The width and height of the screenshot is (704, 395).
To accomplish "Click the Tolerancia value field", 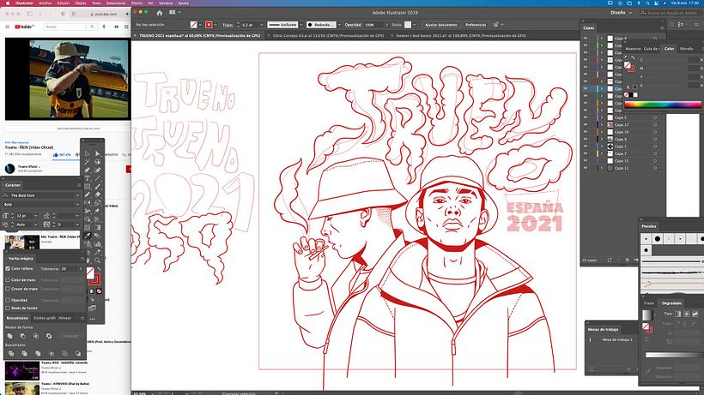I will pos(70,269).
